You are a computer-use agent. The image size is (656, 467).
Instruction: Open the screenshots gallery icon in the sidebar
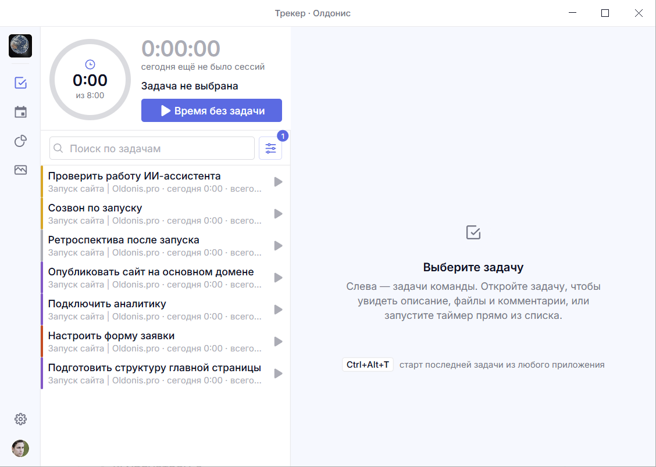pos(20,170)
